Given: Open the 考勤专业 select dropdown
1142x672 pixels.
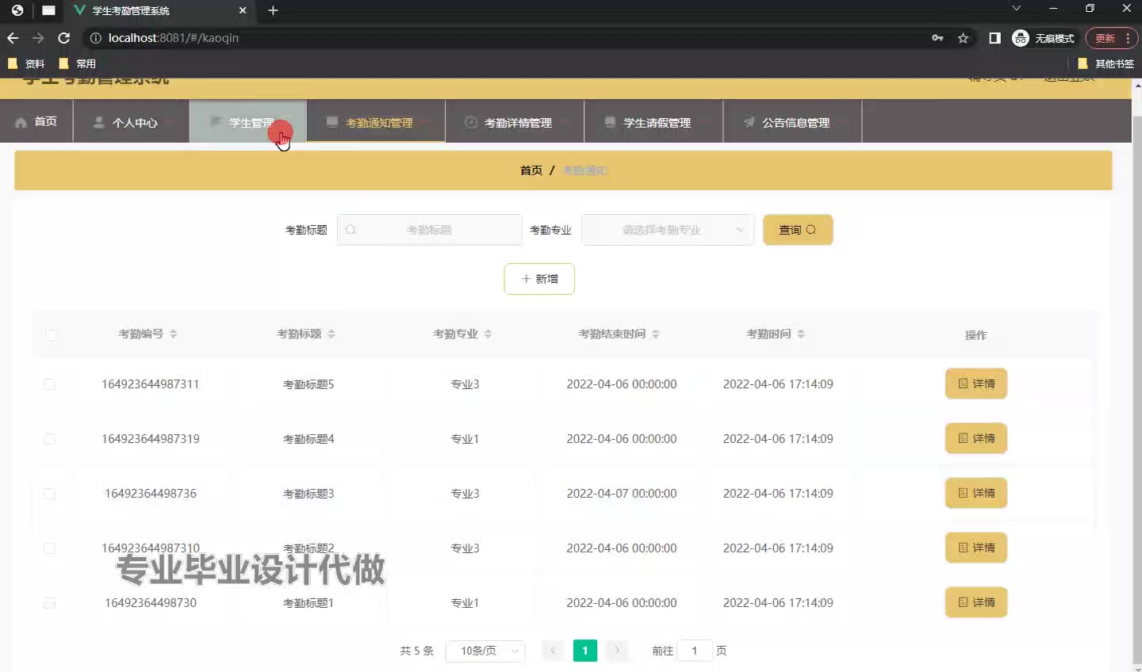Looking at the screenshot, I should (667, 230).
